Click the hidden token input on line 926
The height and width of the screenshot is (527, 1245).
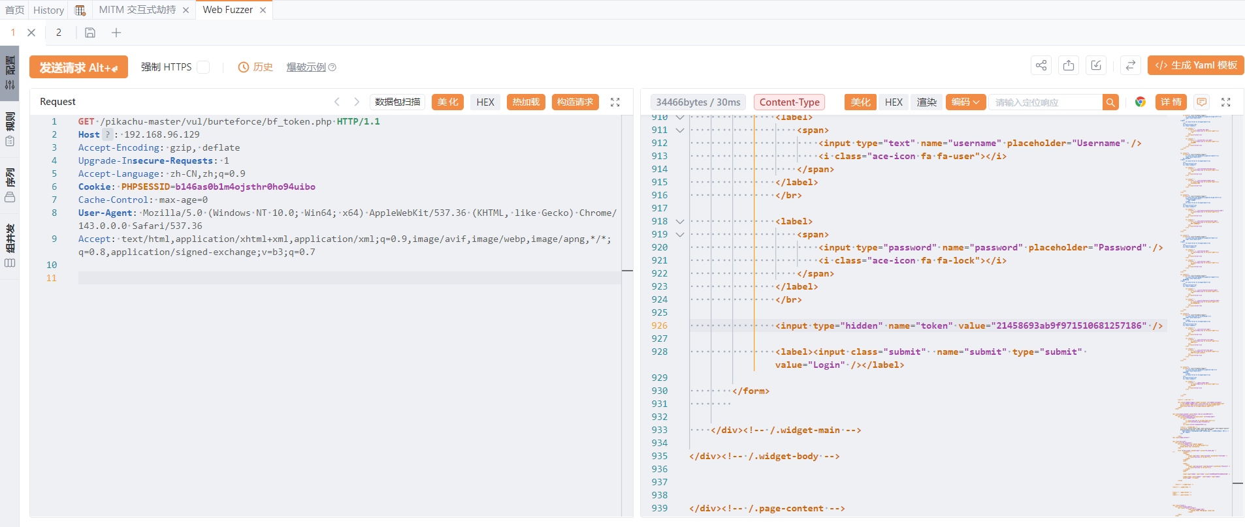pos(969,325)
